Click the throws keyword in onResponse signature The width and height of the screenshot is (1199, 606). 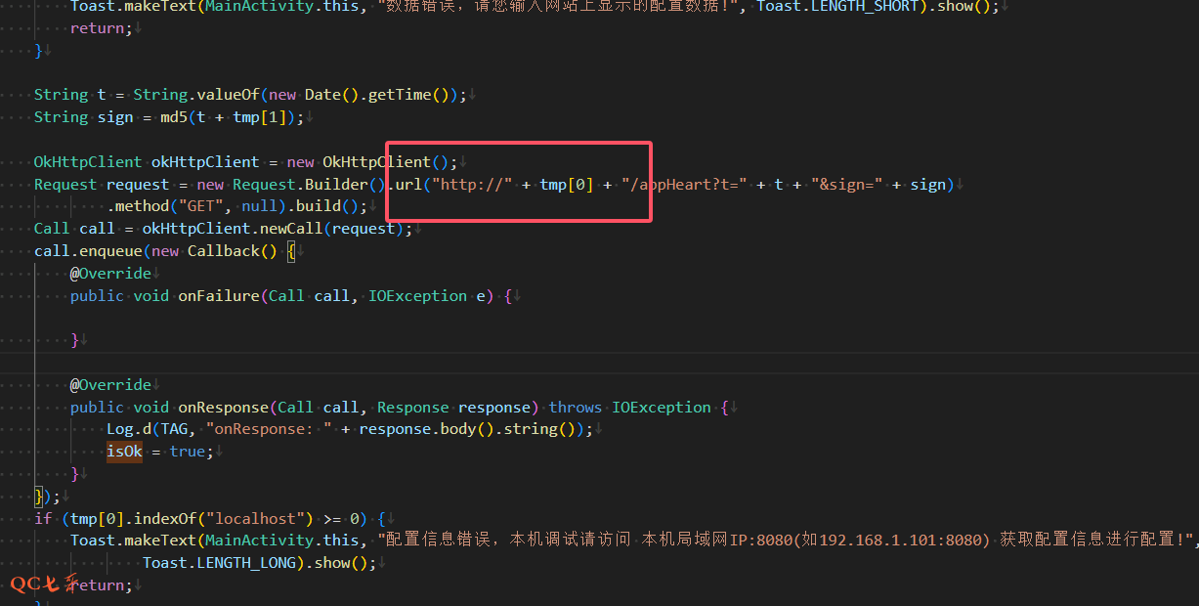tap(576, 408)
